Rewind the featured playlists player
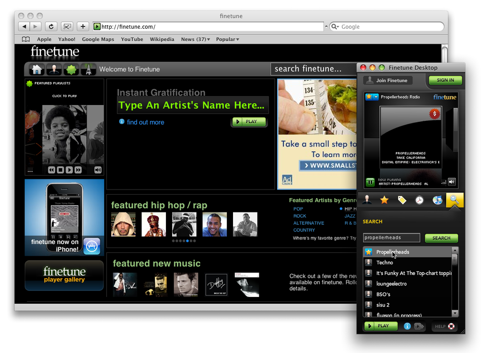Viewport: 489px width, 353px height. pyautogui.click(x=51, y=170)
